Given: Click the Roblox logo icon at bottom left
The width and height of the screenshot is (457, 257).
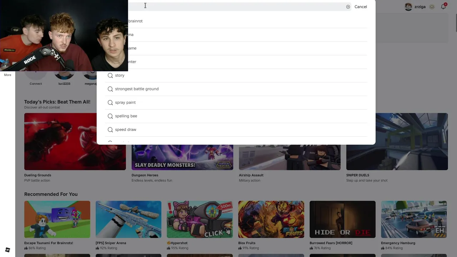Looking at the screenshot, I should tap(7, 250).
